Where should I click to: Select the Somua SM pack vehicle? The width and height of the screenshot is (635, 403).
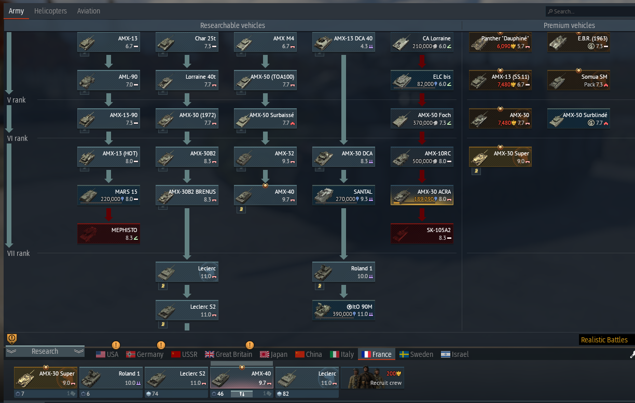pos(578,80)
